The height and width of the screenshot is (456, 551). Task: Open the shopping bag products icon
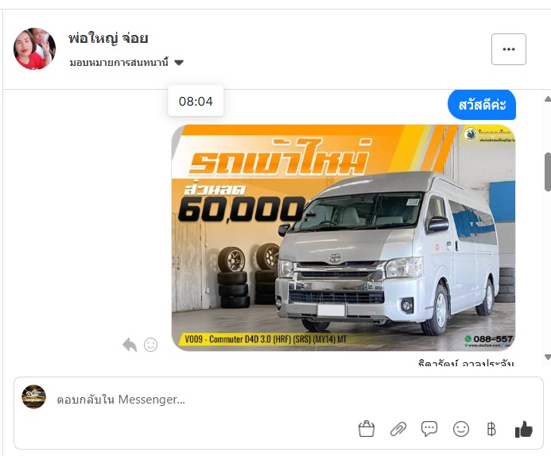(367, 429)
